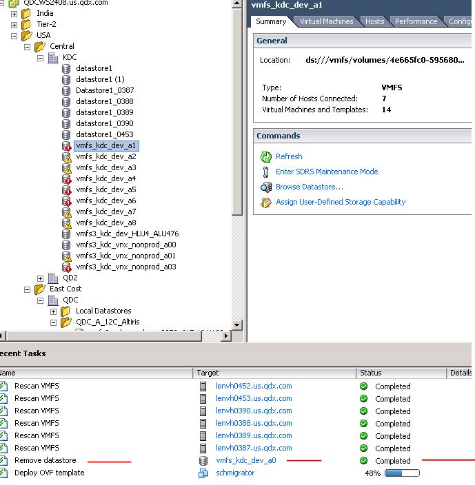Collapse the East Cost folder node
This screenshot has width=475, height=485.
[x=27, y=290]
